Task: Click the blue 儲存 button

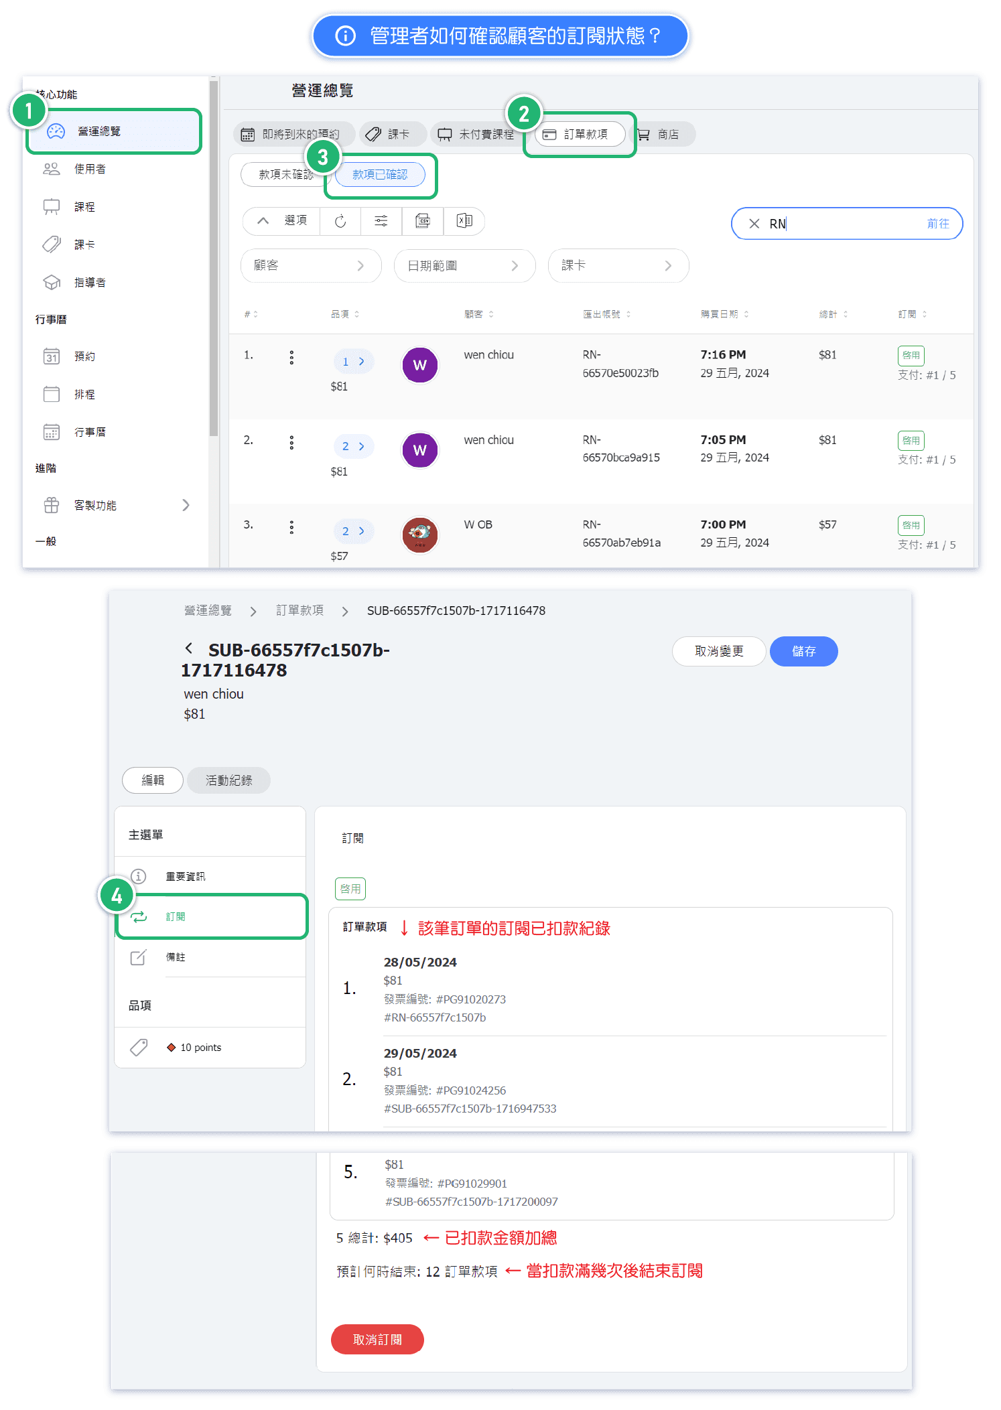Action: point(803,651)
